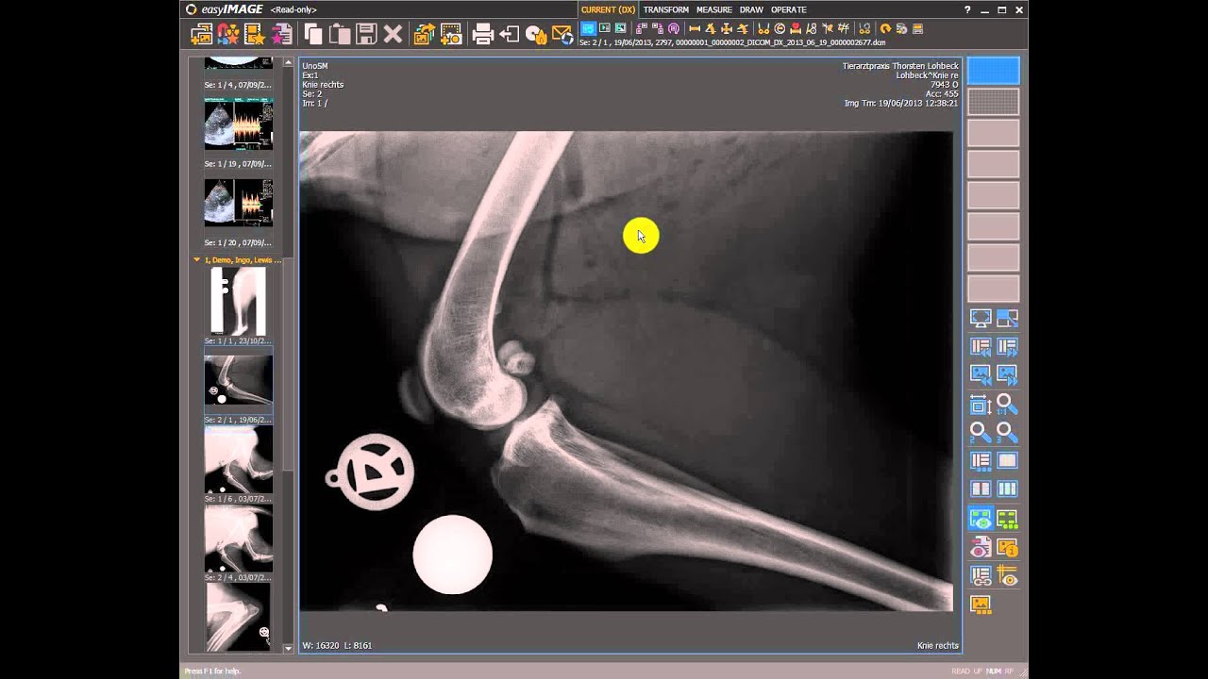Click the zoom 2x magnifier icon
Screen dimensions: 1208x679
click(x=981, y=433)
